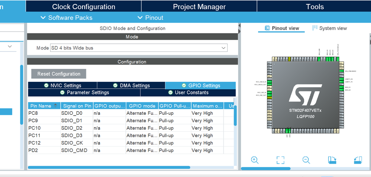Image resolution: width=371 pixels, height=177 pixels.
Task: Click the horizontal scrollbar under GPIO table
Action: (109, 168)
